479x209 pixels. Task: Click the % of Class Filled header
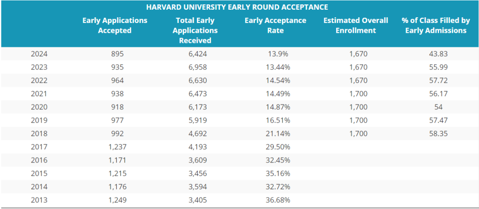coord(436,26)
